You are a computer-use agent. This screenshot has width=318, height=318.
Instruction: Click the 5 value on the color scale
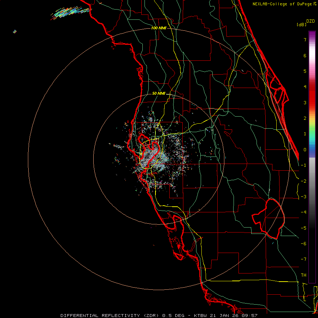(305, 71)
